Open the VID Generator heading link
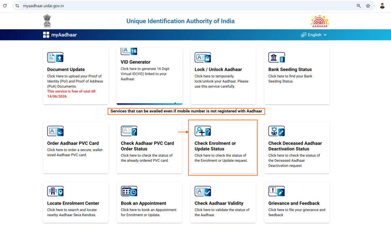 coord(136,62)
